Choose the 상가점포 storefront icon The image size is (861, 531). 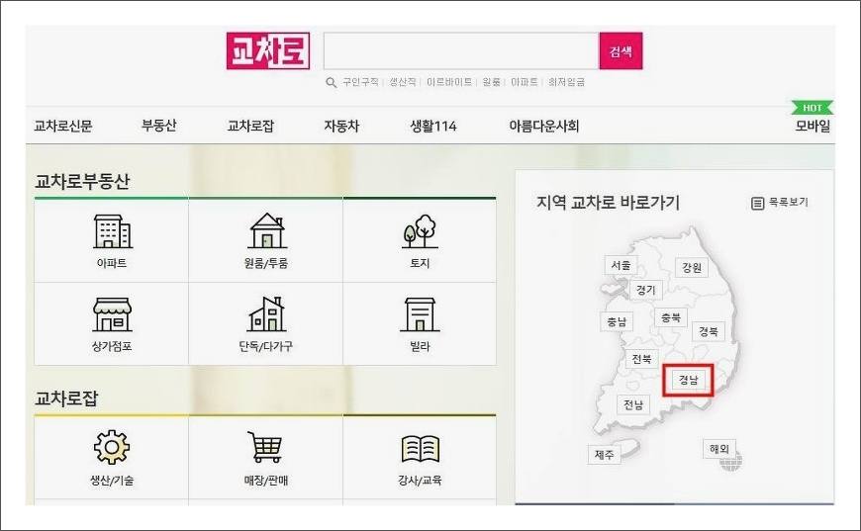pyautogui.click(x=112, y=314)
